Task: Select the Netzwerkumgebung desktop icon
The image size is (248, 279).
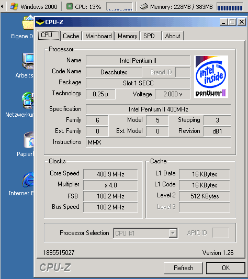Action: (28, 101)
